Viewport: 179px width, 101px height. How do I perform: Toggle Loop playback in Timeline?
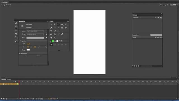click(x=33, y=99)
